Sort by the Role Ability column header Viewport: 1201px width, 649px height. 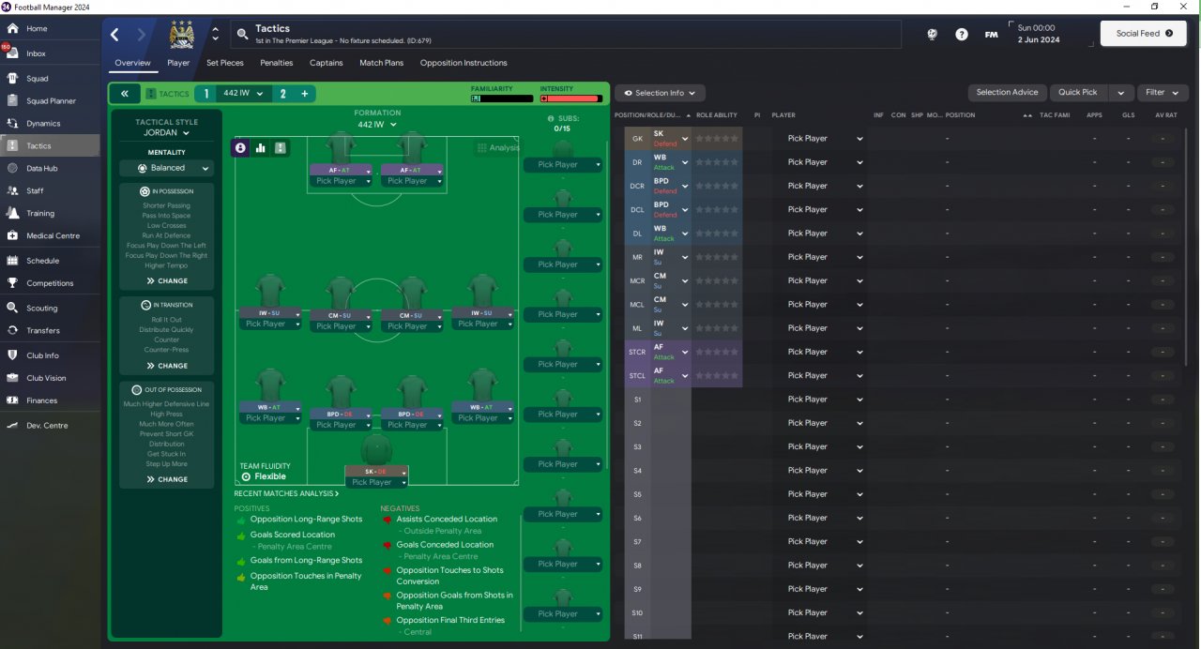[x=716, y=115]
